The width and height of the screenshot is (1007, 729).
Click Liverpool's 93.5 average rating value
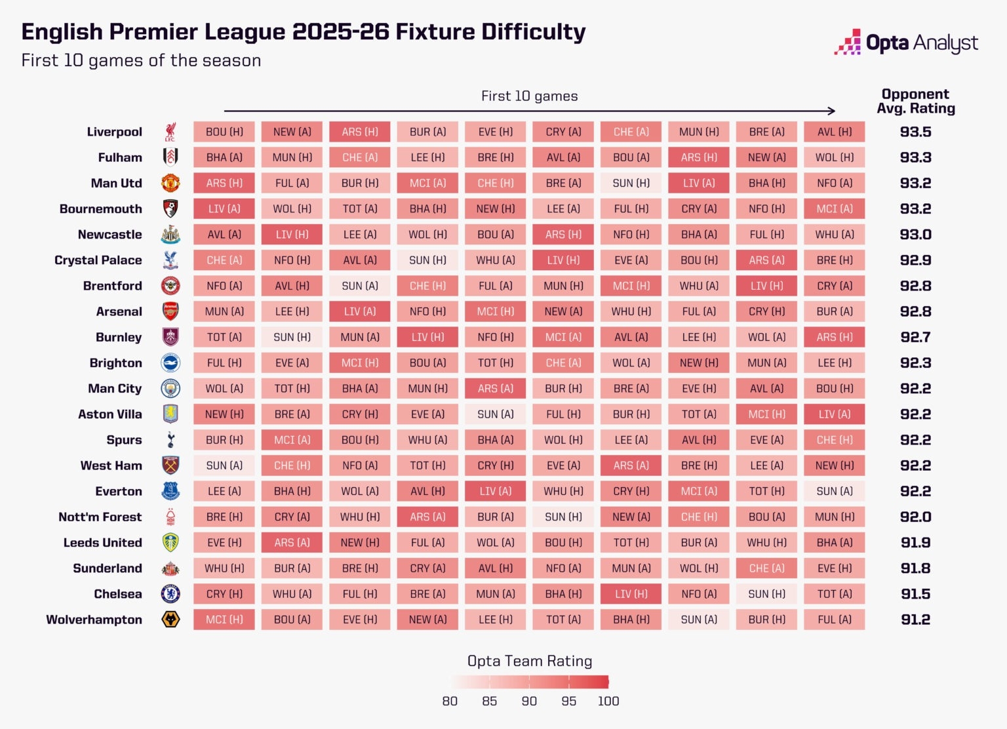pos(915,132)
